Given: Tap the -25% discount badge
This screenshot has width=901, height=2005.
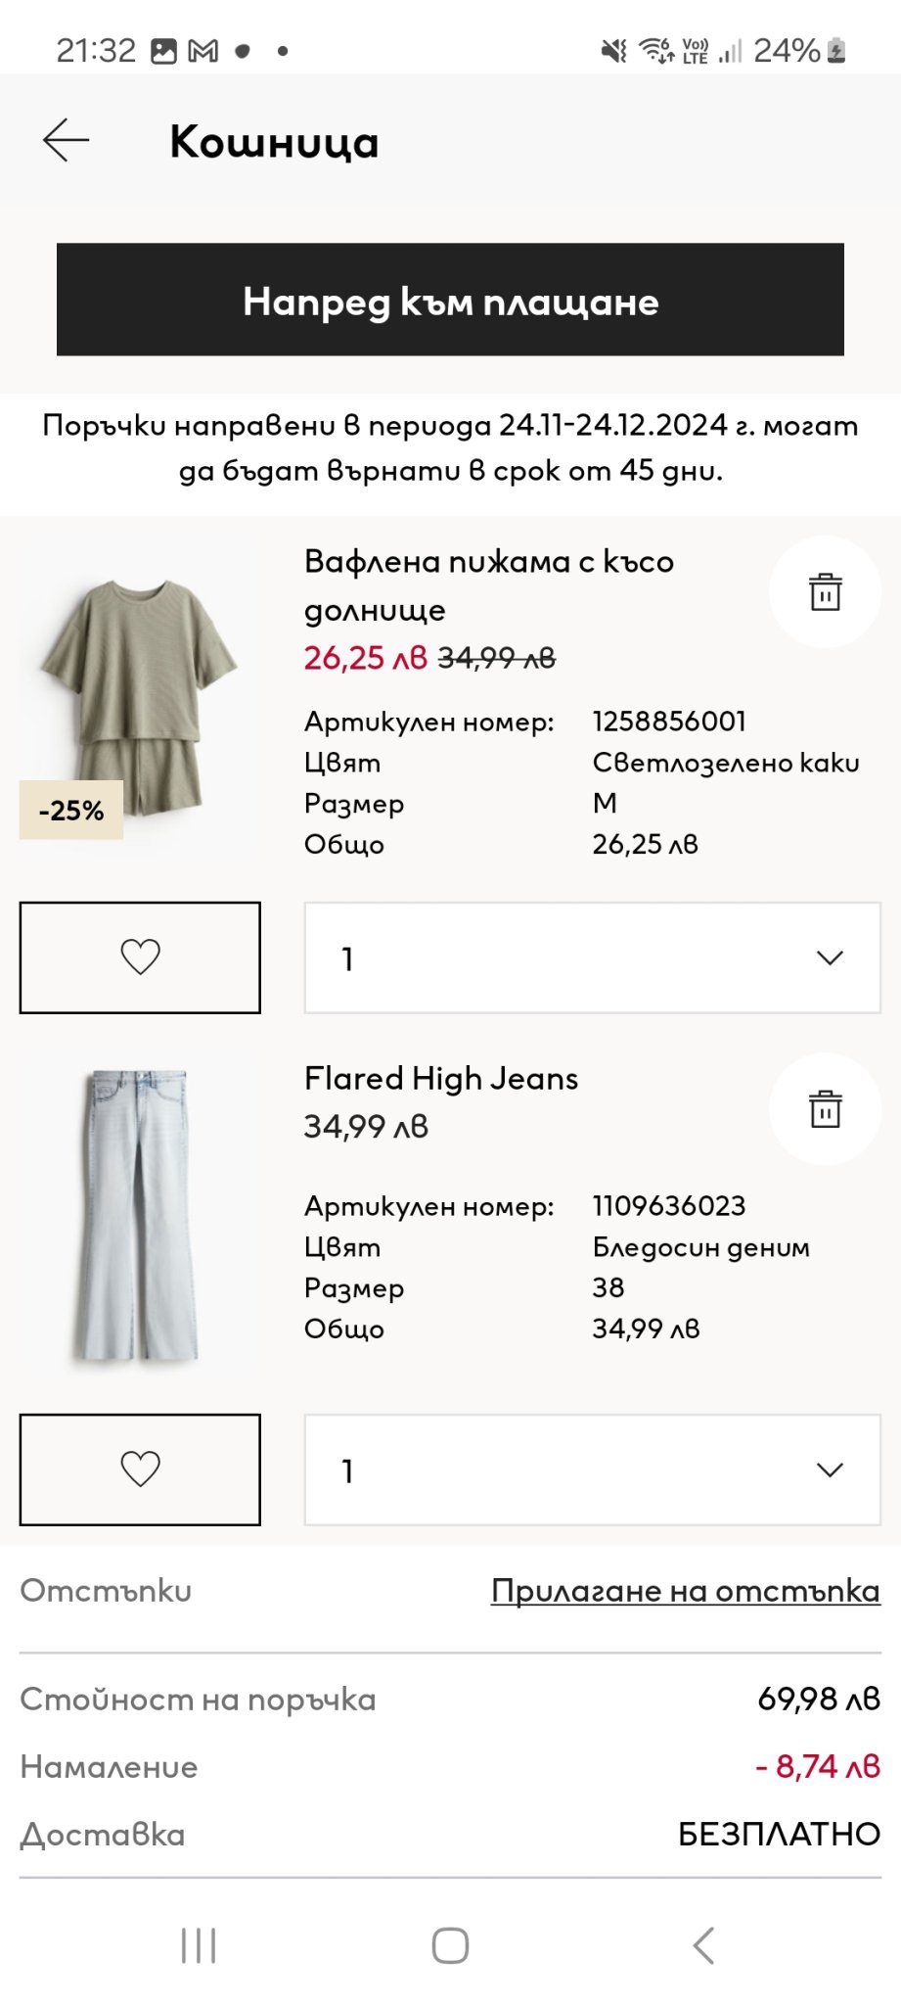Looking at the screenshot, I should pyautogui.click(x=71, y=810).
